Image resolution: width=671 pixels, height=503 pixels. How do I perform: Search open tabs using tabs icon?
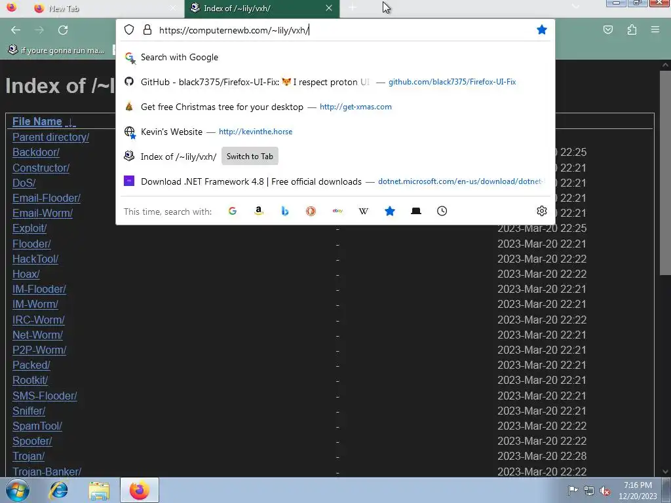coord(416,211)
